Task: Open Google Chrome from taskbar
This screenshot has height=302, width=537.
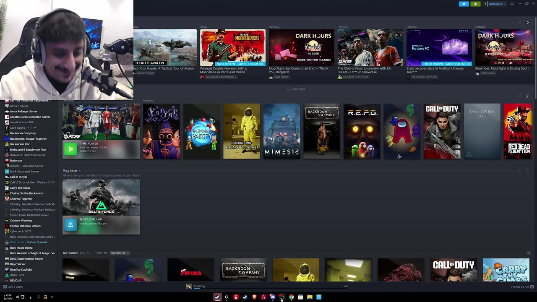Action: point(291,297)
